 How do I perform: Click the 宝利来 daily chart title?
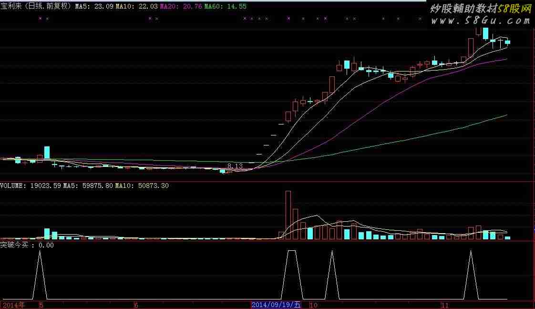(36, 6)
